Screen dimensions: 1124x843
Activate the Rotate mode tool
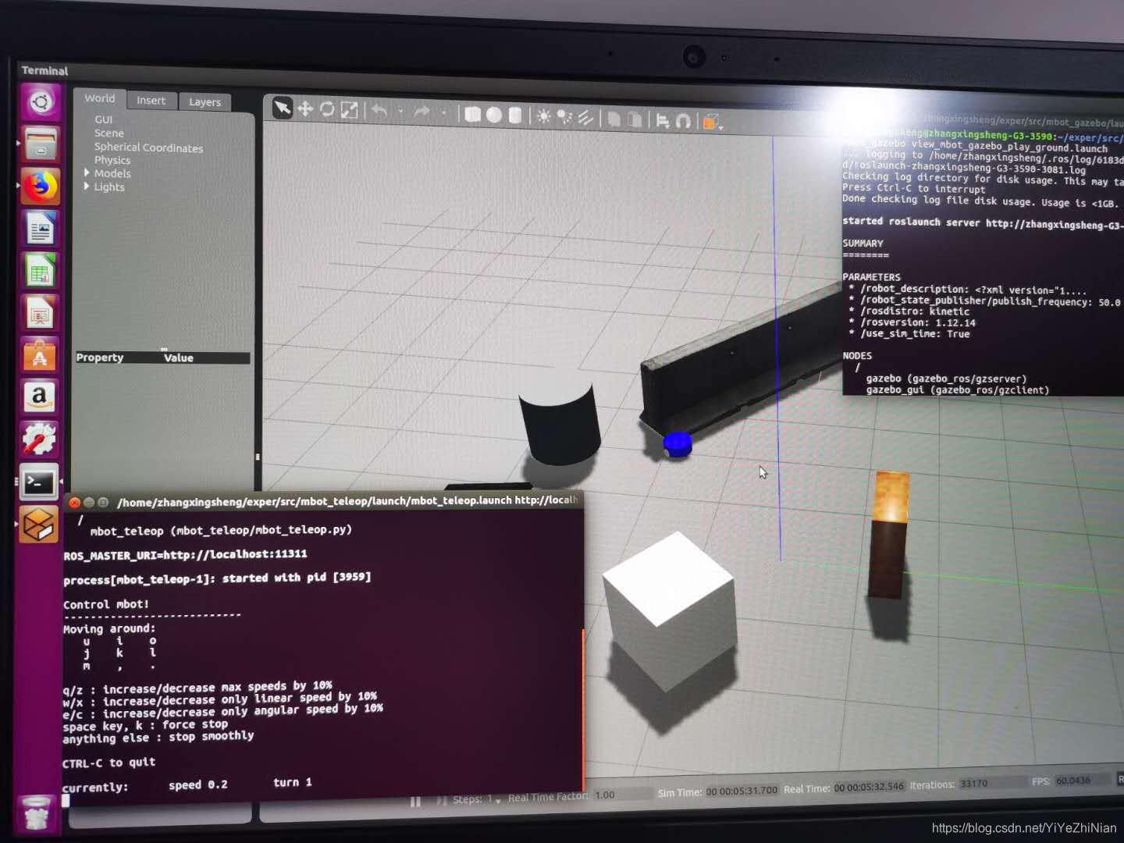327,109
